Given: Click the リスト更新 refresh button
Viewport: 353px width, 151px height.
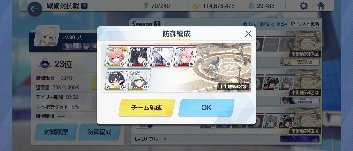Looking at the screenshot, I should click(x=305, y=24).
